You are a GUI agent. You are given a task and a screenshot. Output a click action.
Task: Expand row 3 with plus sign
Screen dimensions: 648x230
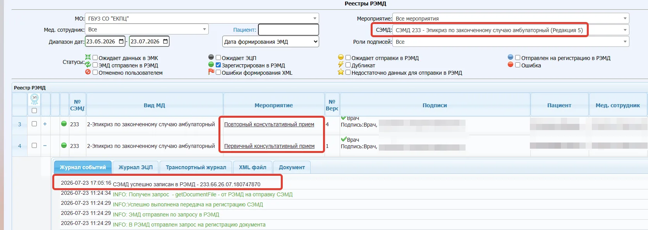point(45,124)
